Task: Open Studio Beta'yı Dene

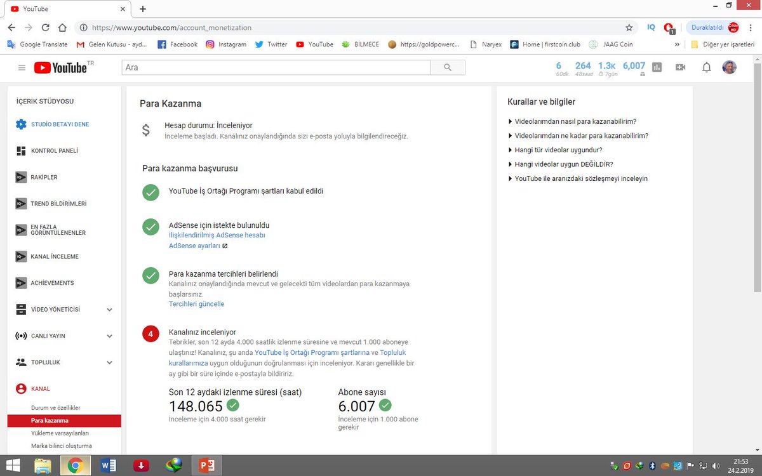Action: pyautogui.click(x=60, y=124)
